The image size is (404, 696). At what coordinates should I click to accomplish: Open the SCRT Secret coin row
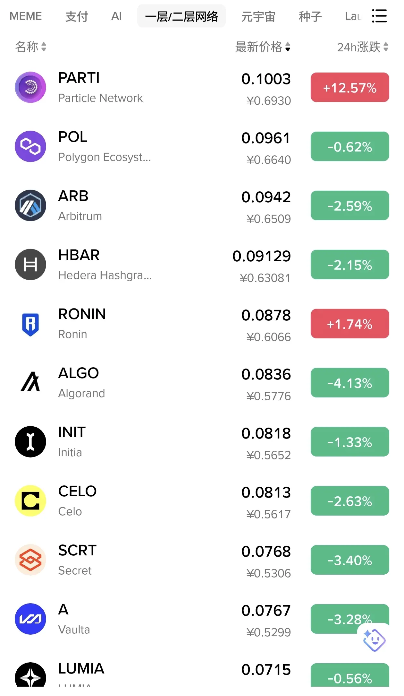pos(202,560)
